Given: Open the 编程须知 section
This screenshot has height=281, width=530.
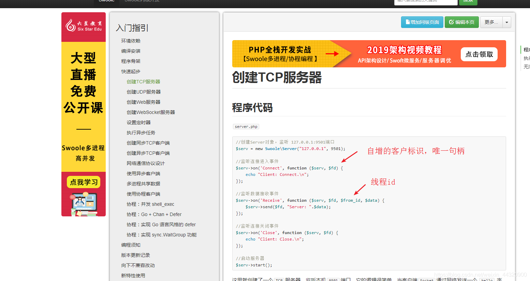Looking at the screenshot, I should tap(131, 245).
